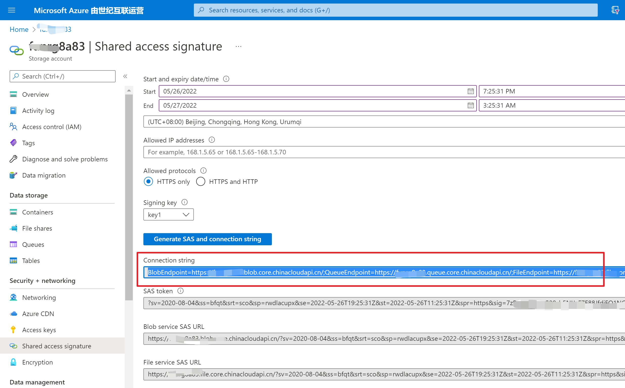
Task: Select HTTPS and HTTP radio button
Action: pos(200,182)
